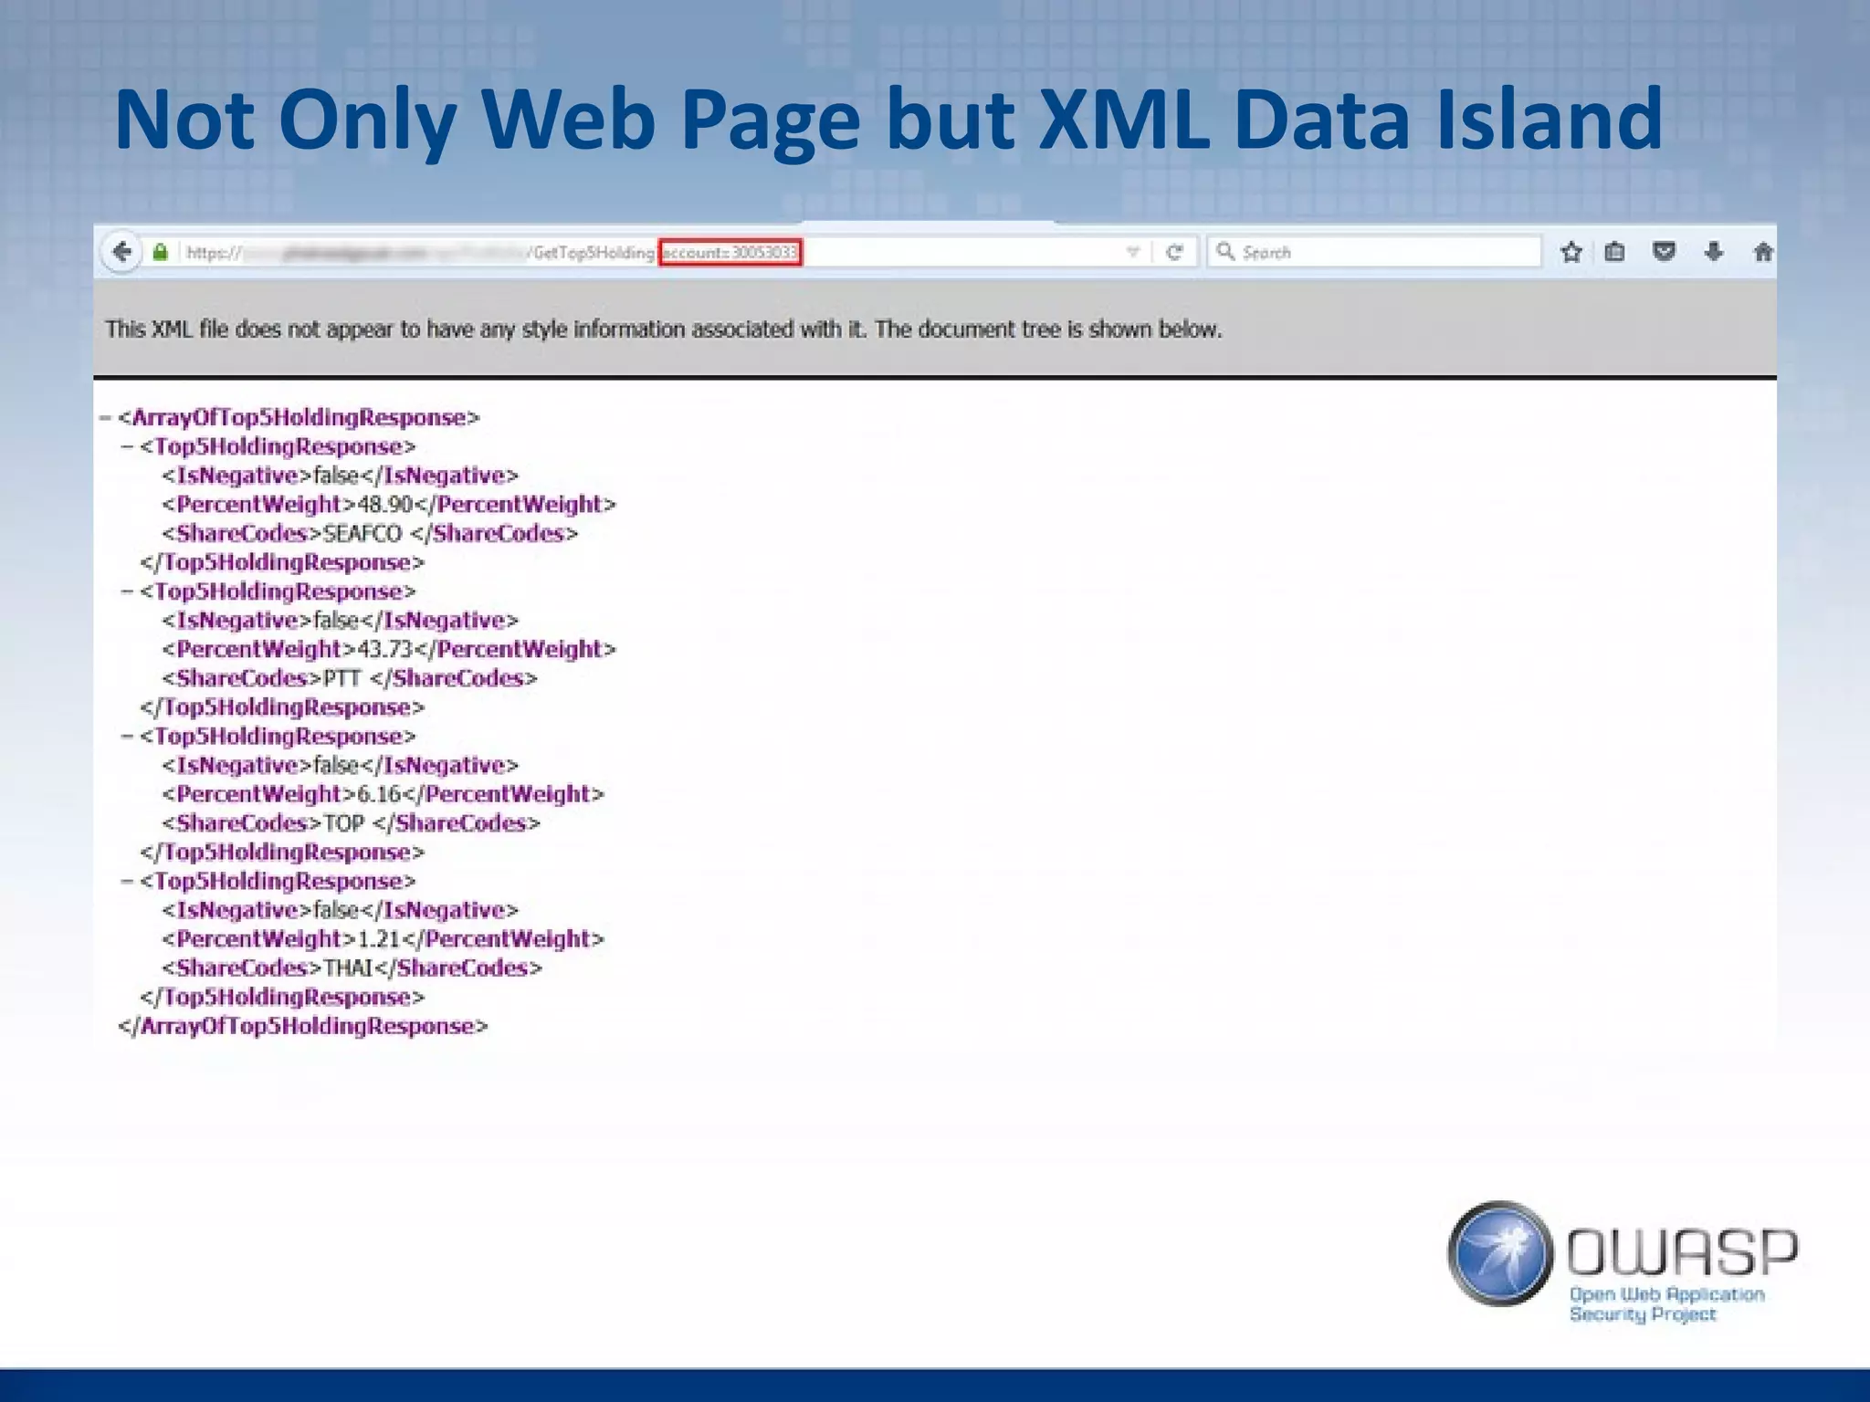Click the green padlock security icon
The height and width of the screenshot is (1402, 1870).
coord(161,252)
